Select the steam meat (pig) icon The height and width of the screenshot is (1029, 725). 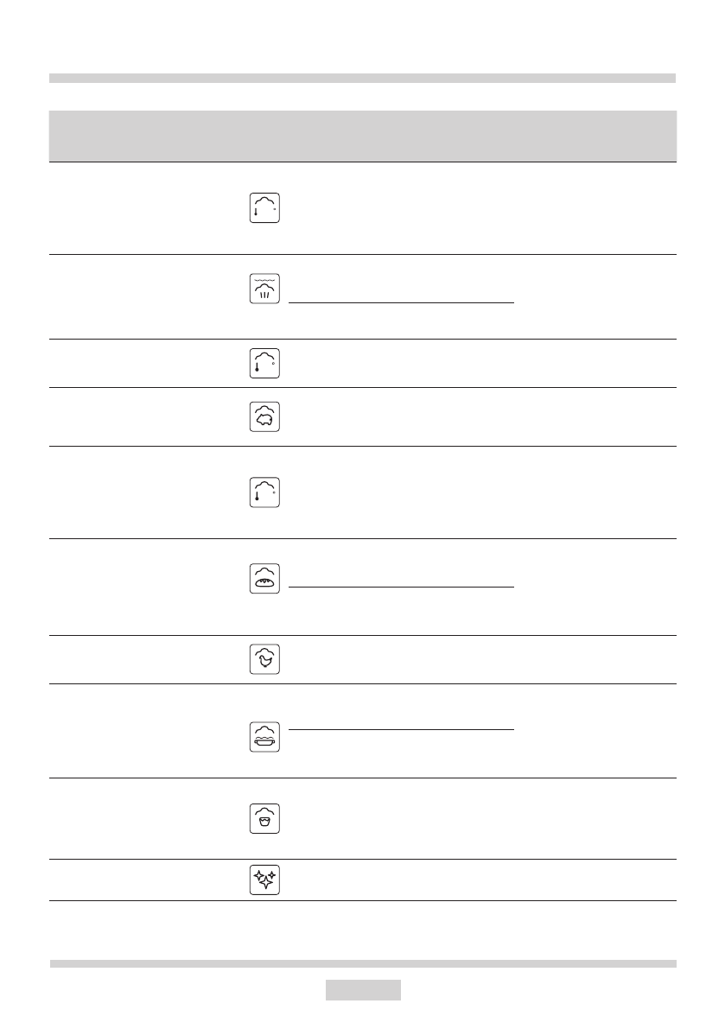(264, 417)
